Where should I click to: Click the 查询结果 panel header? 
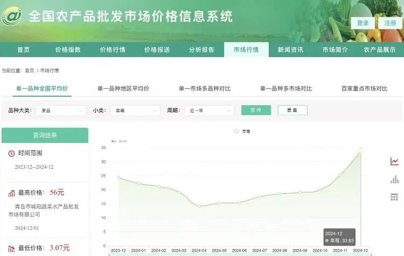[x=45, y=135]
